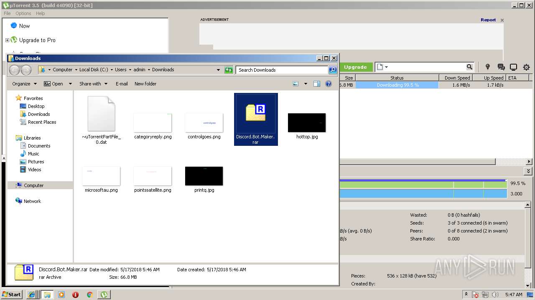
Task: Click the Status column header
Action: [397, 78]
